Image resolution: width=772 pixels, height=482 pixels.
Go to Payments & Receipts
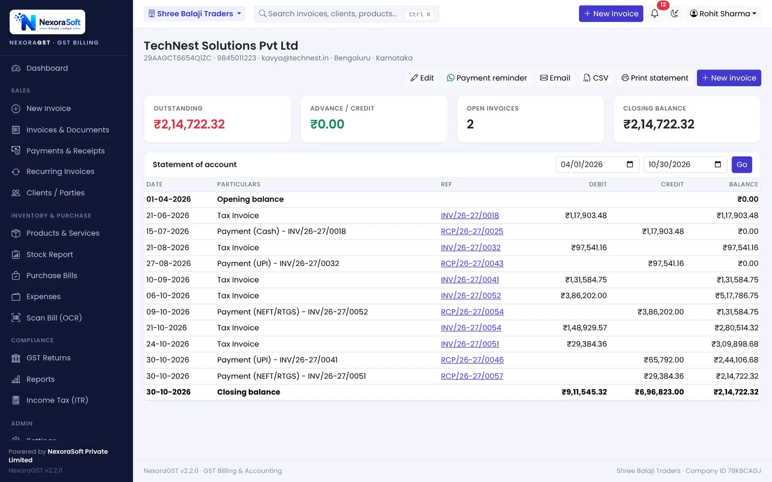click(x=66, y=151)
